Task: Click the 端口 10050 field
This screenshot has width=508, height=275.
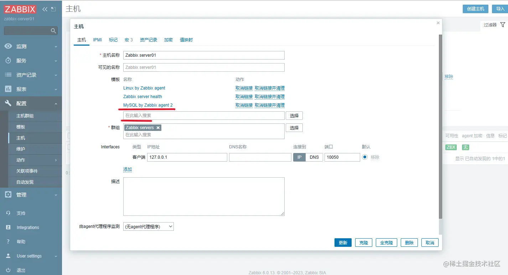Action: point(342,157)
